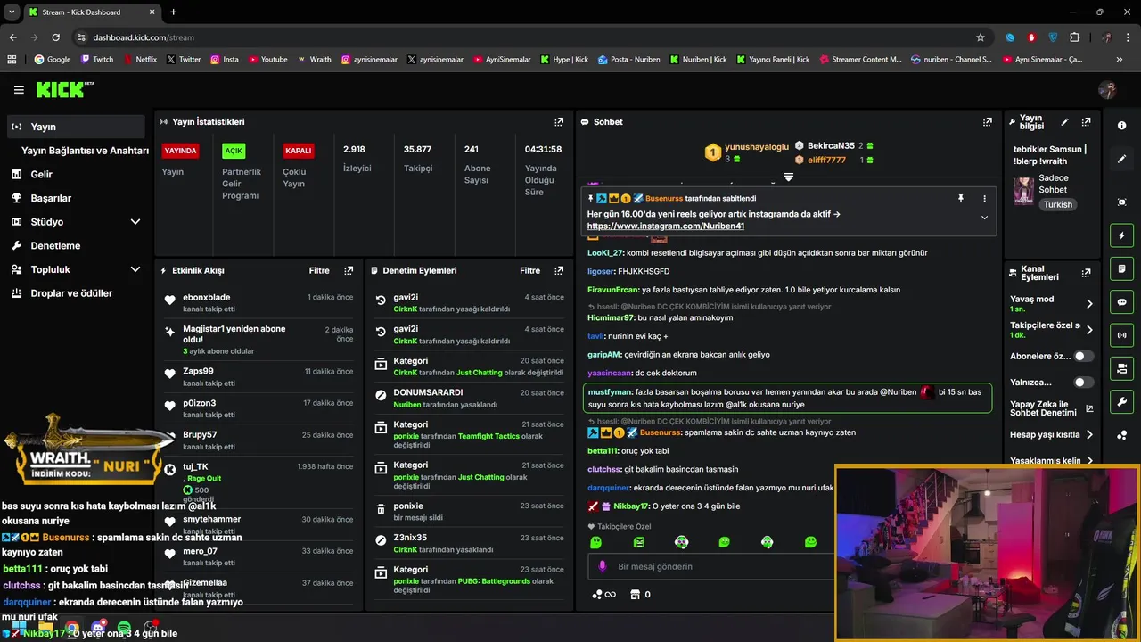Open the user avatar menu top right

(1107, 90)
